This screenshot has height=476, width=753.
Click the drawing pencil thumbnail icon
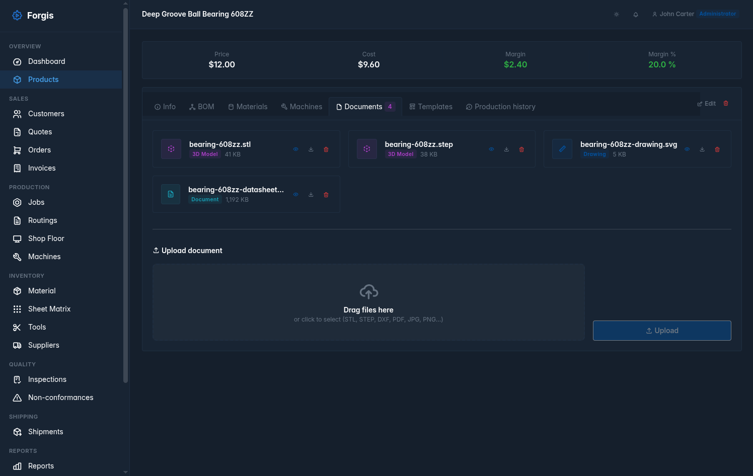(562, 149)
